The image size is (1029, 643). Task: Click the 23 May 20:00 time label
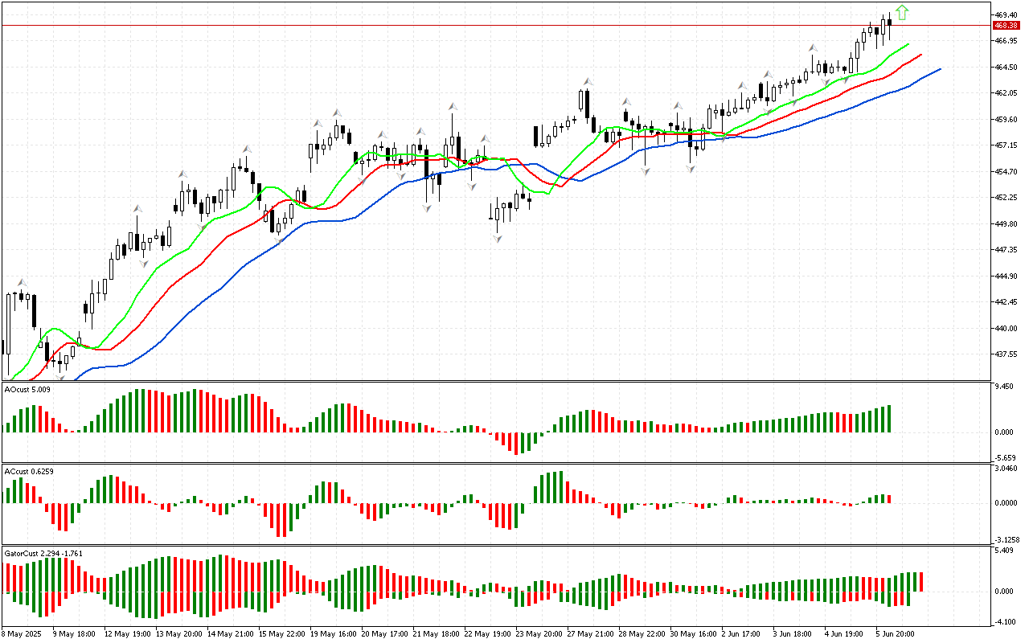(539, 633)
